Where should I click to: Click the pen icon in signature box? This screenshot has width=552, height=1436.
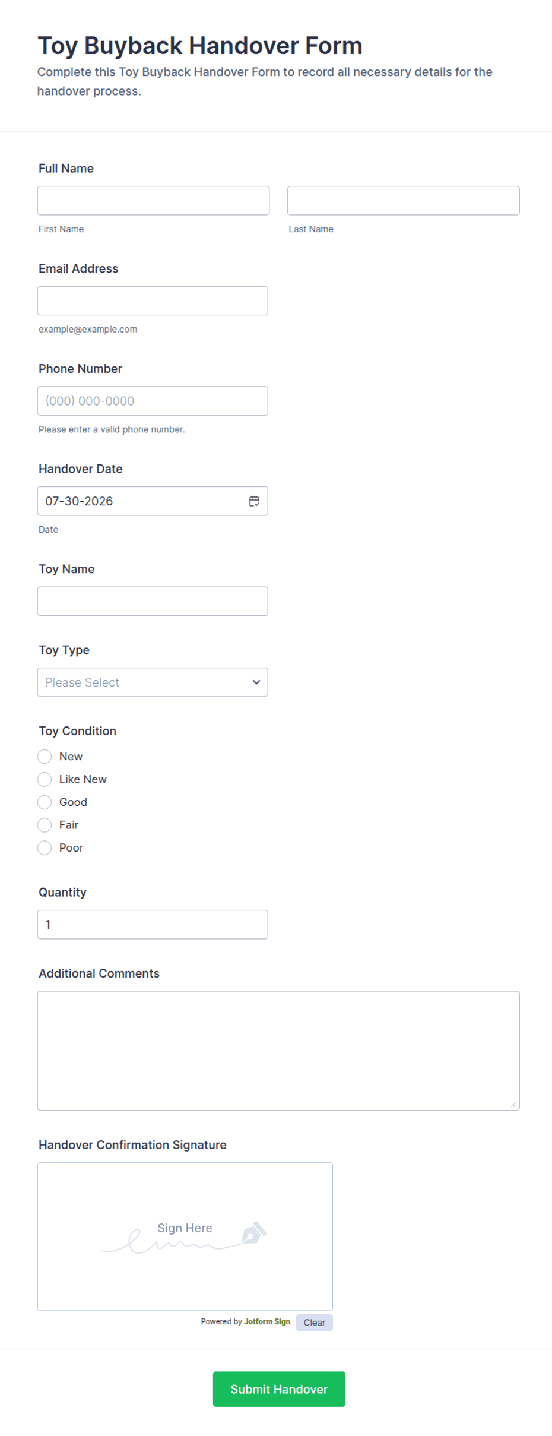[x=253, y=1233]
